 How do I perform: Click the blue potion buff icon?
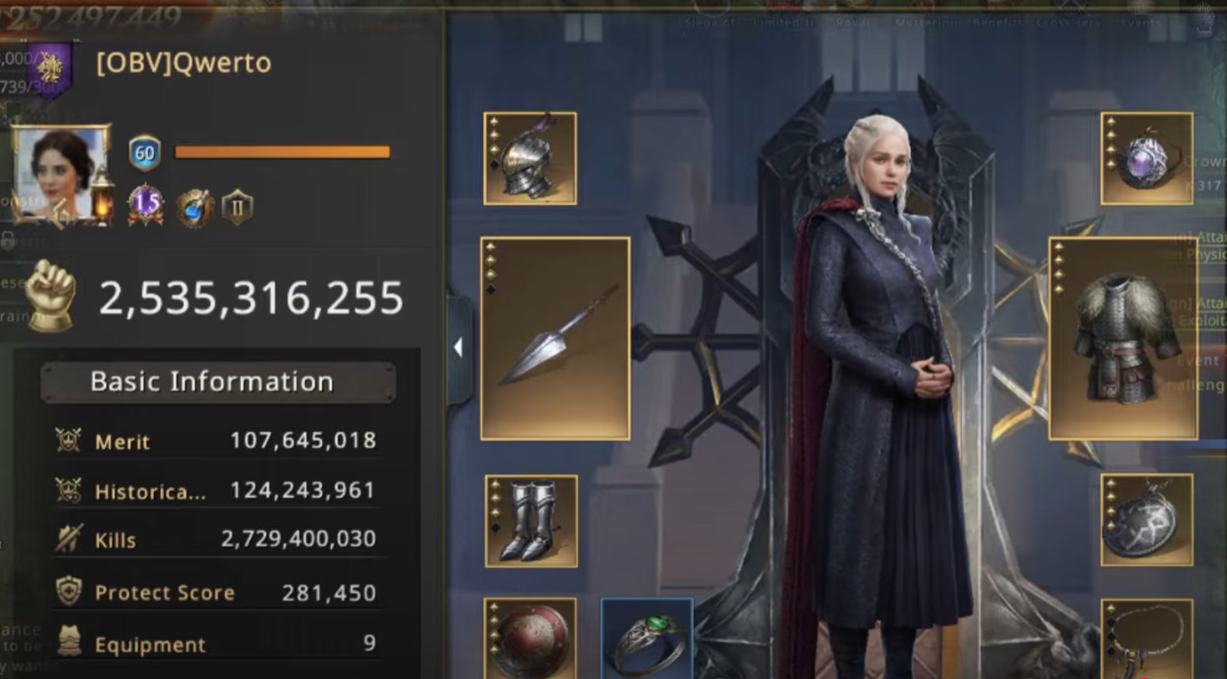(195, 208)
